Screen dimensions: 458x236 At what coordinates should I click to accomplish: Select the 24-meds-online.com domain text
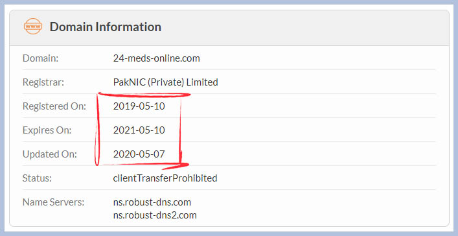point(157,58)
